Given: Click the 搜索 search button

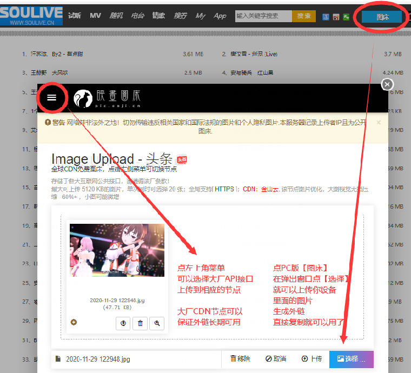Looking at the screenshot, I should pyautogui.click(x=304, y=16).
